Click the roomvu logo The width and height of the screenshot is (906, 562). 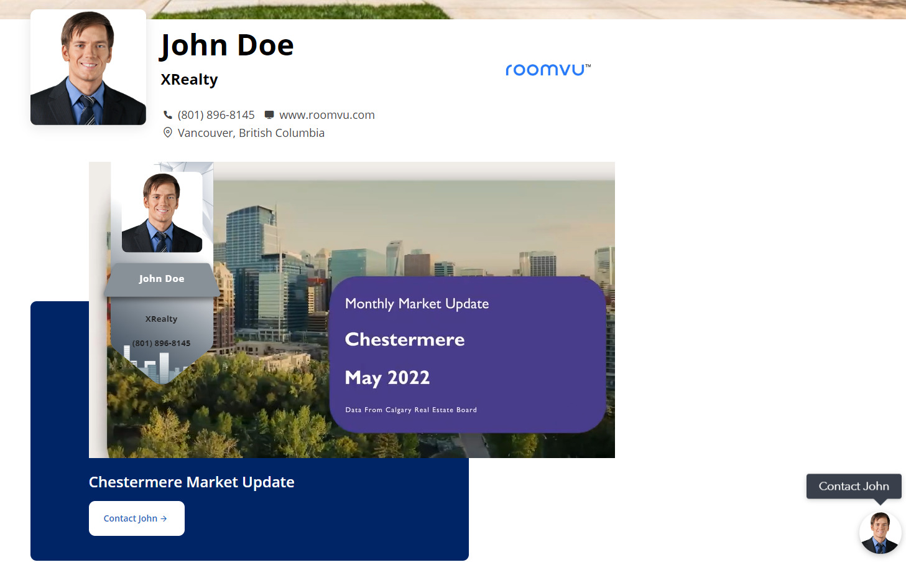tap(548, 69)
